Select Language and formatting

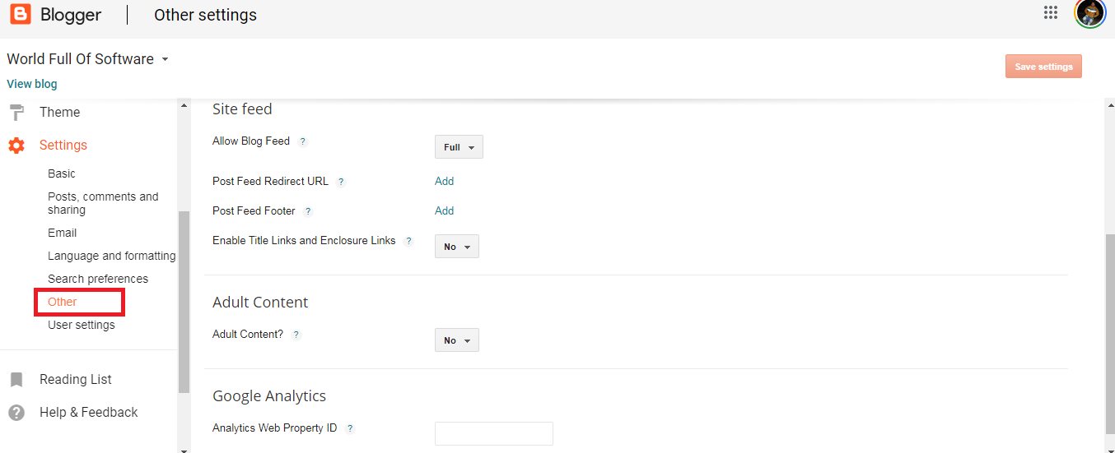pyautogui.click(x=112, y=257)
